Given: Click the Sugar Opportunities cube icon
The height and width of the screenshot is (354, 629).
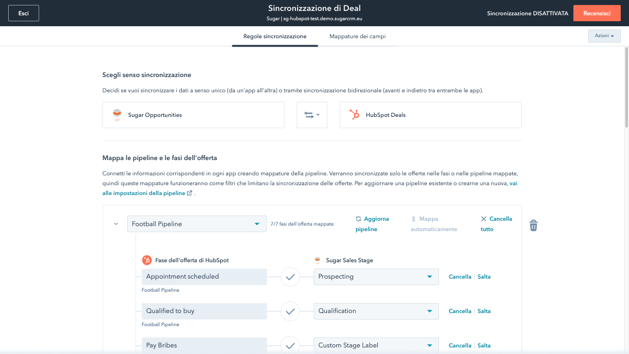Looking at the screenshot, I should [116, 115].
